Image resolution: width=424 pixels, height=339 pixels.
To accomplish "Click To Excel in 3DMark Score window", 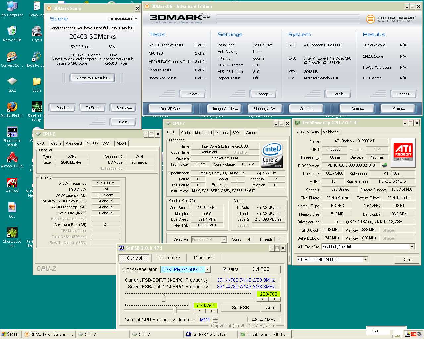I will [x=93, y=108].
